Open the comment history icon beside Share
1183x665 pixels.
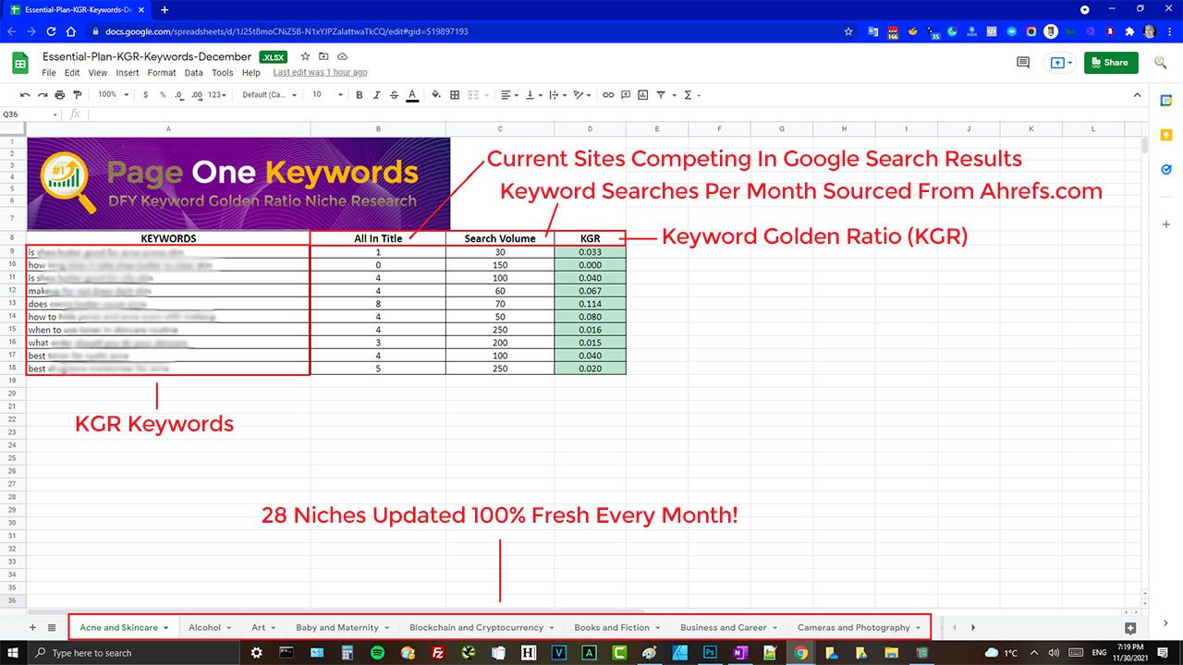coord(1023,63)
